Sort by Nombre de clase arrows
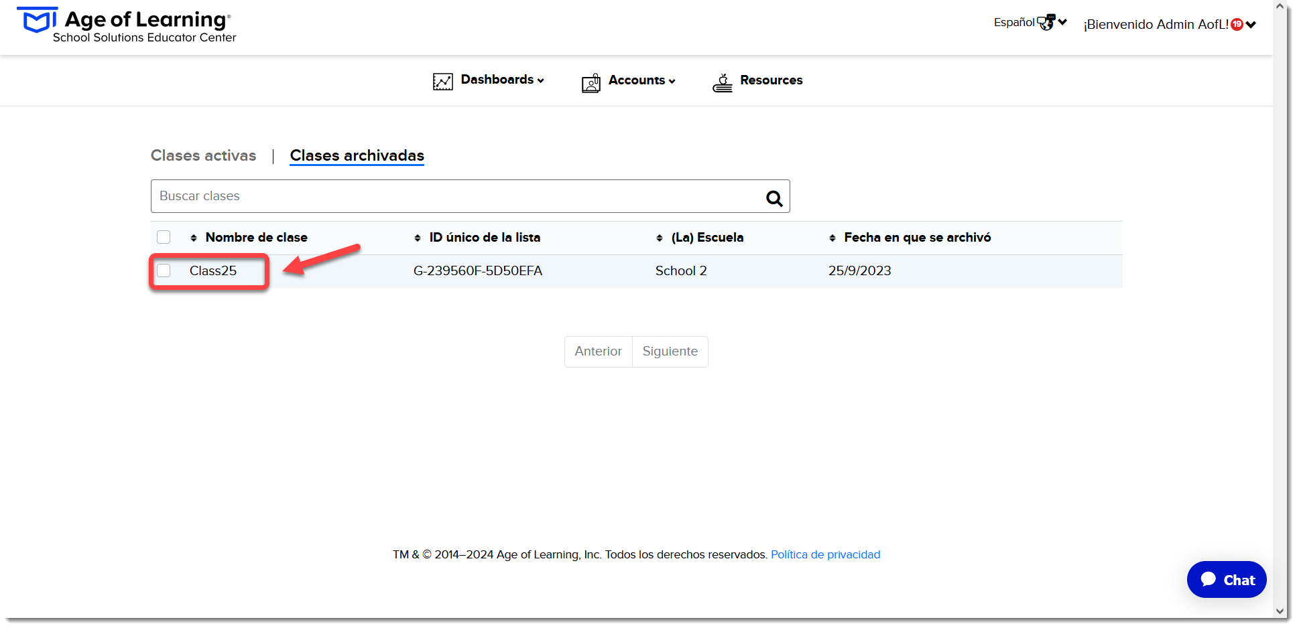This screenshot has width=1297, height=628. (194, 238)
